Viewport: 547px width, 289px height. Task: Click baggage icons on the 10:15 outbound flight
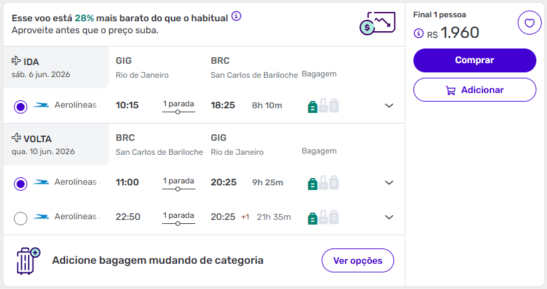(323, 106)
